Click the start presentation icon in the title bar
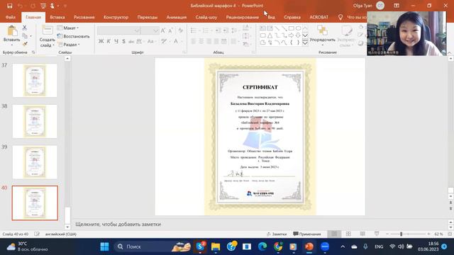 click(43, 6)
